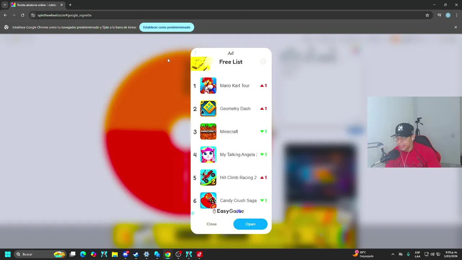
Task: Open Get Help app from taskbar
Action: click(x=157, y=254)
